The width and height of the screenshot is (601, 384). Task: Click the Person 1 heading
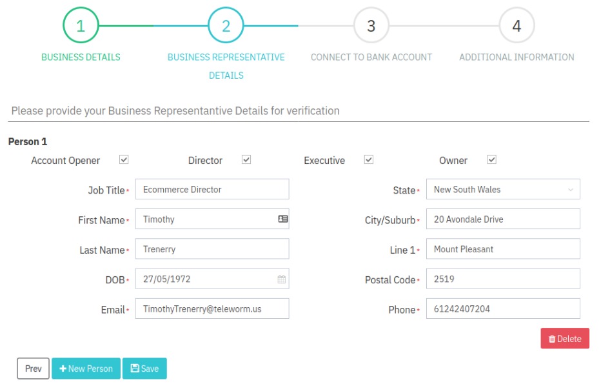point(28,141)
